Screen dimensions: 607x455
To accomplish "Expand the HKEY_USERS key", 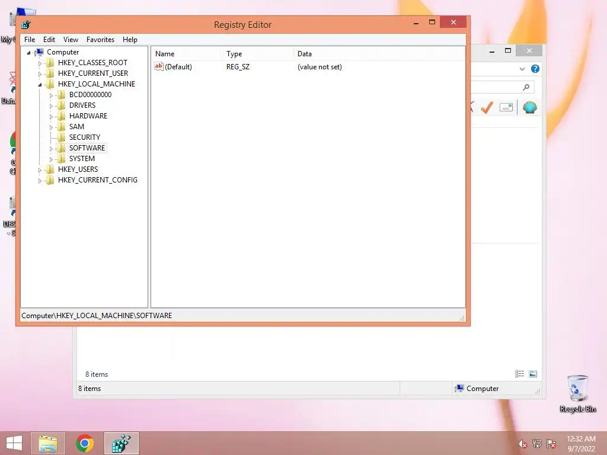I will click(x=40, y=170).
